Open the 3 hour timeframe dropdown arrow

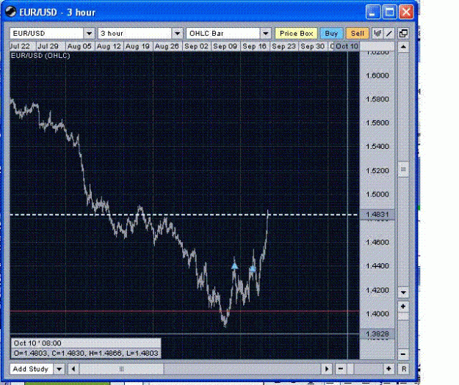pos(177,34)
